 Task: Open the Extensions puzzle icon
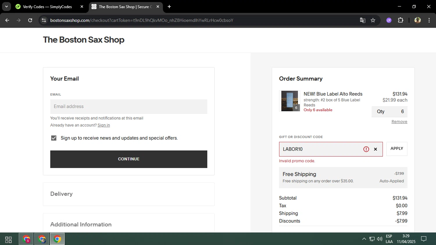click(x=401, y=20)
